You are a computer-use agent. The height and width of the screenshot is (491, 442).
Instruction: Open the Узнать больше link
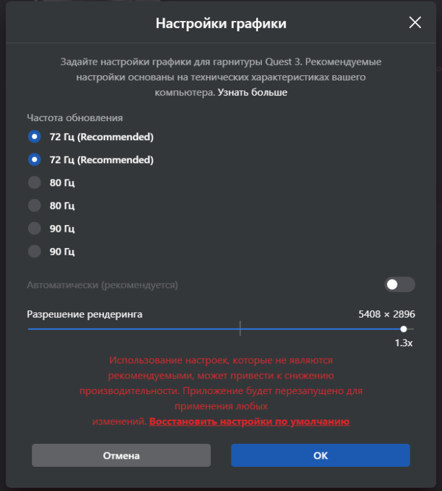pyautogui.click(x=252, y=92)
